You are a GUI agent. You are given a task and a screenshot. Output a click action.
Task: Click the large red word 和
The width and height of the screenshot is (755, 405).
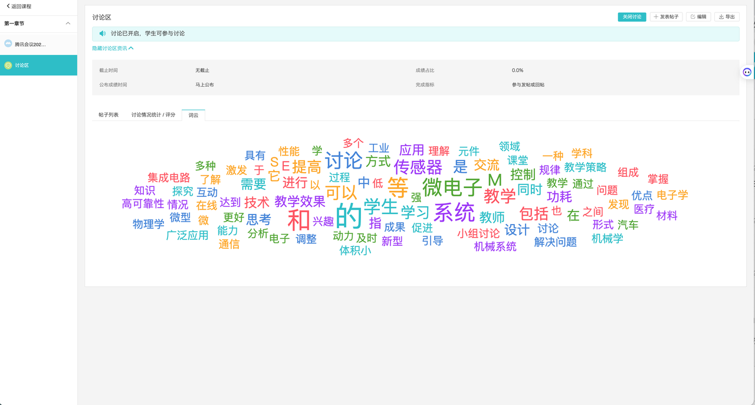tap(299, 220)
